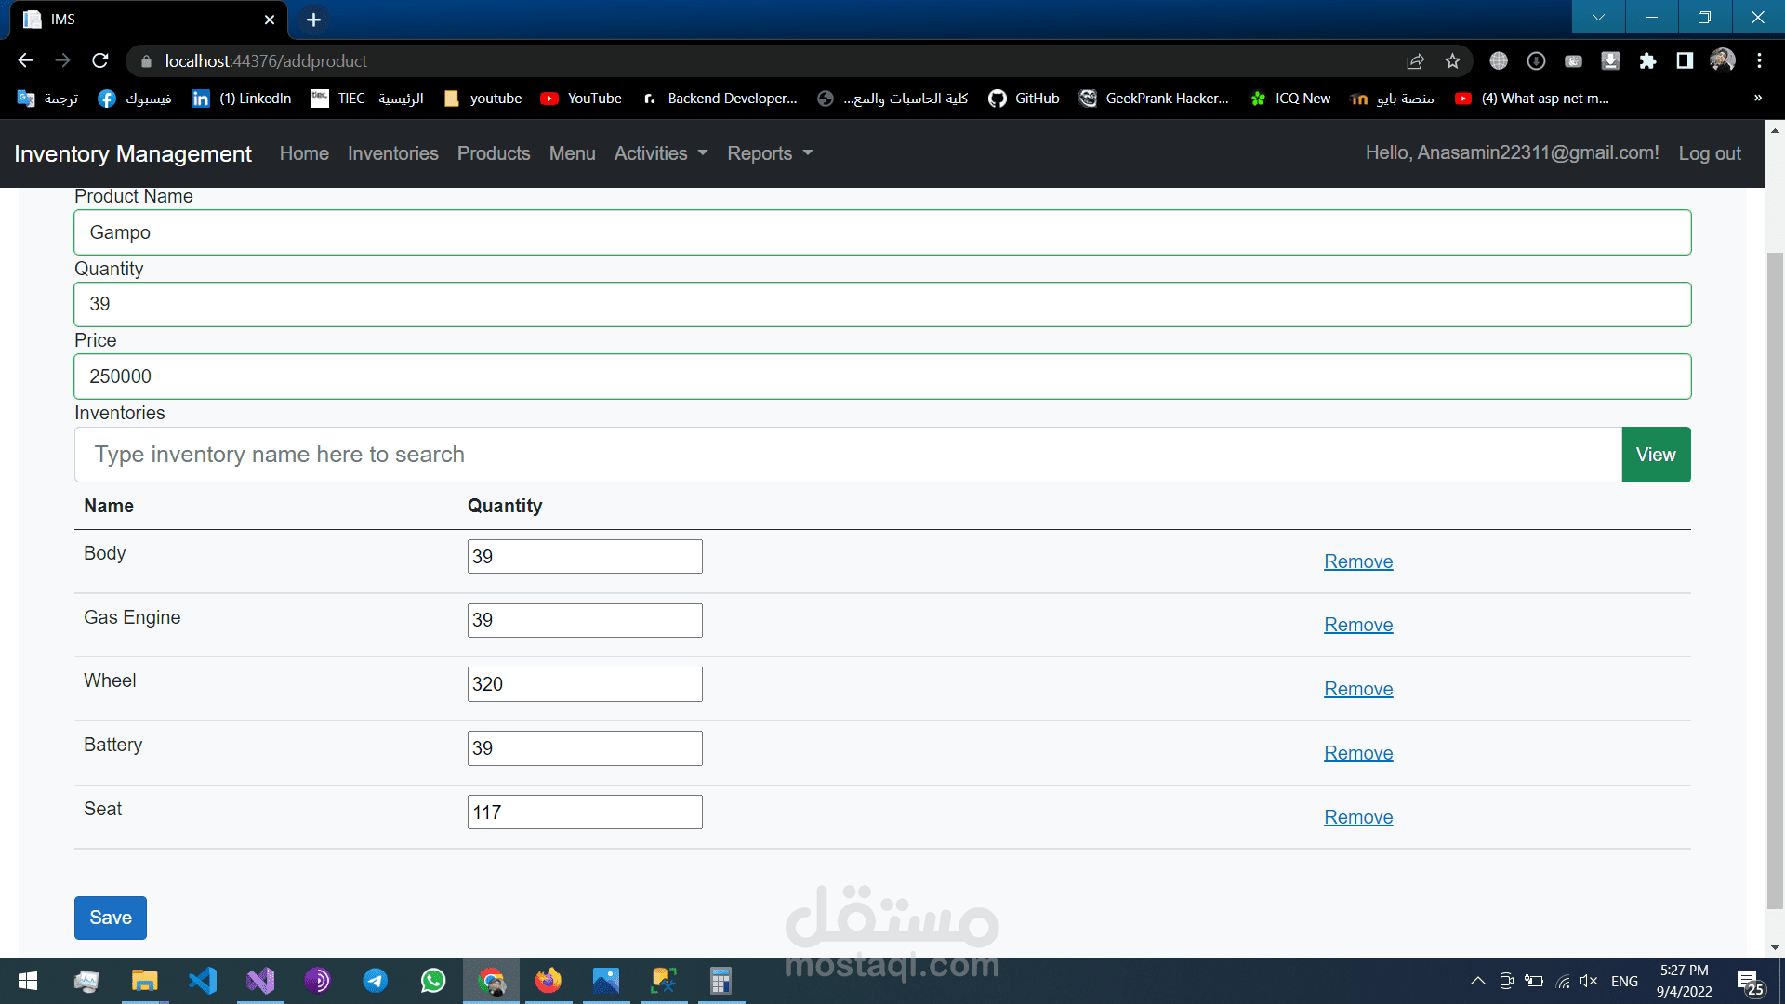
Task: Show more bookmarks with overflow chevron
Action: [1757, 99]
